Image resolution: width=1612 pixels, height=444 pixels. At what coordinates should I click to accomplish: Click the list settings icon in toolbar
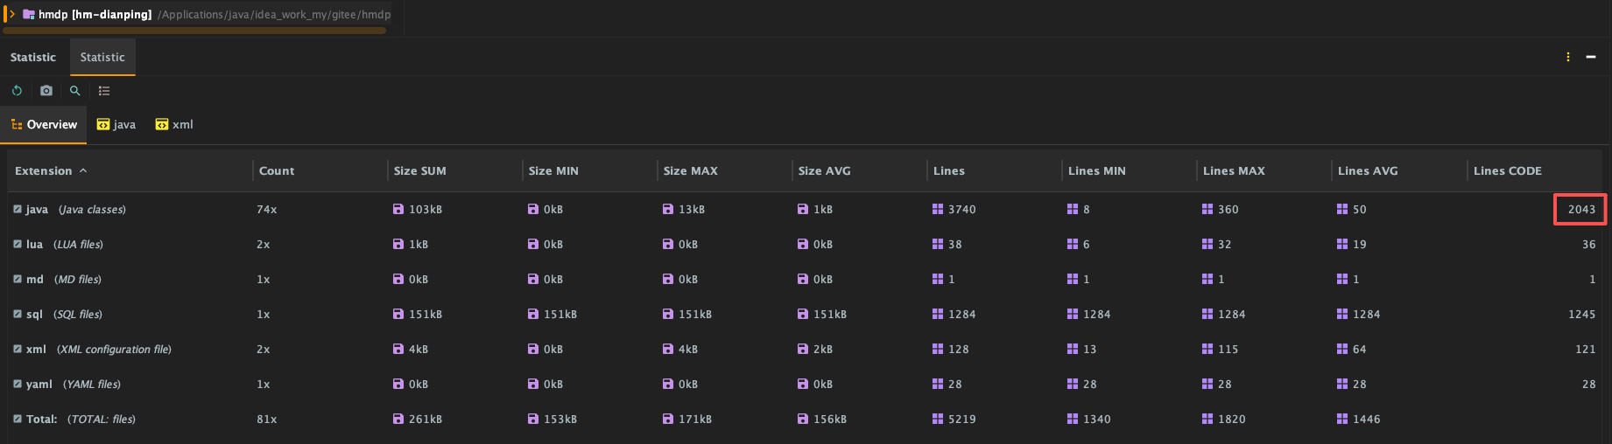click(104, 91)
